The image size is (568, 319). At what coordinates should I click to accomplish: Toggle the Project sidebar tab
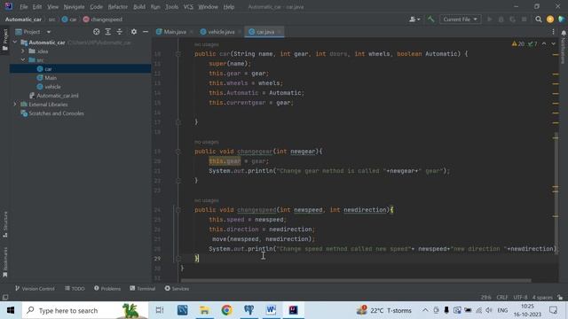5,40
